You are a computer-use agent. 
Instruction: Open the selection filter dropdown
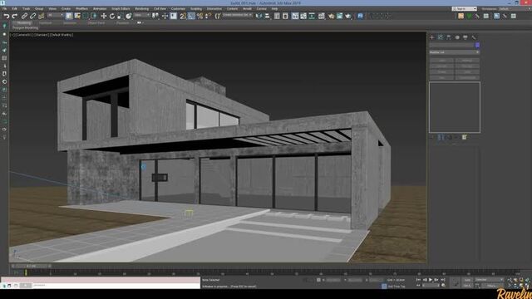pos(56,15)
